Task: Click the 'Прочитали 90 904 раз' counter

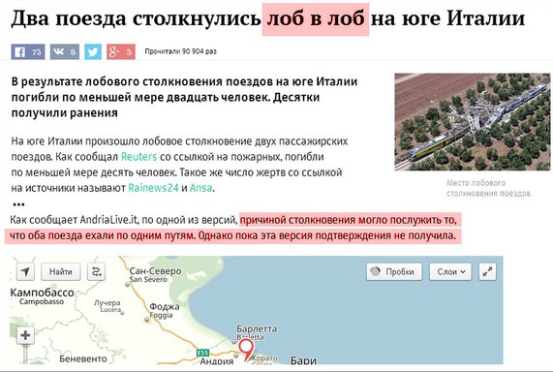Action: pyautogui.click(x=180, y=51)
